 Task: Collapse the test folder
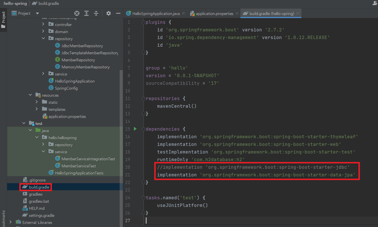[24, 124]
